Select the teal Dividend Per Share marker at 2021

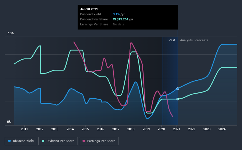coord(178,99)
